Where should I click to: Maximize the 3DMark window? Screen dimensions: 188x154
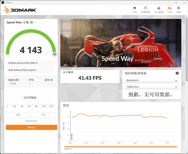coord(176,2)
